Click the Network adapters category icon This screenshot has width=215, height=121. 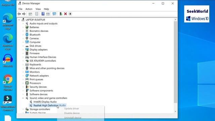click(27, 76)
